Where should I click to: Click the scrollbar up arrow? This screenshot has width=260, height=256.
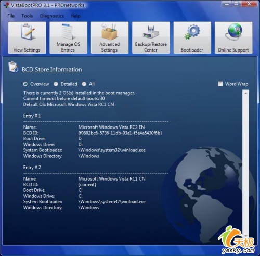245,93
